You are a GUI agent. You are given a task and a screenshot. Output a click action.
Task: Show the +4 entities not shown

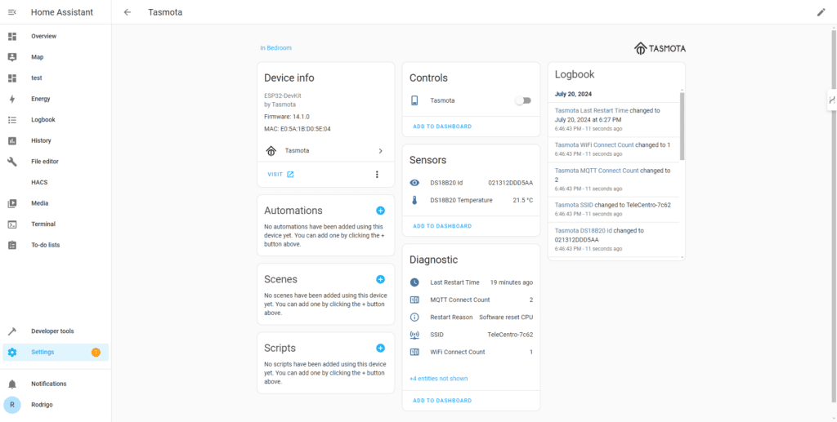click(x=438, y=379)
